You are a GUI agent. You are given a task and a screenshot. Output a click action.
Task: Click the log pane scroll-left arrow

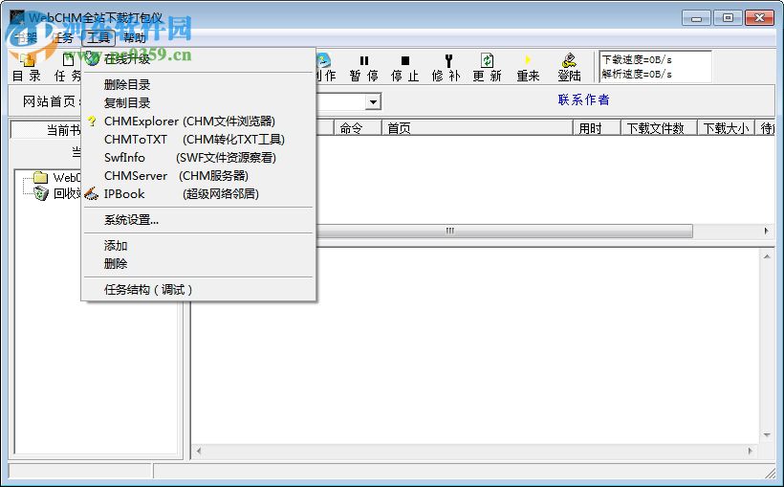click(199, 451)
